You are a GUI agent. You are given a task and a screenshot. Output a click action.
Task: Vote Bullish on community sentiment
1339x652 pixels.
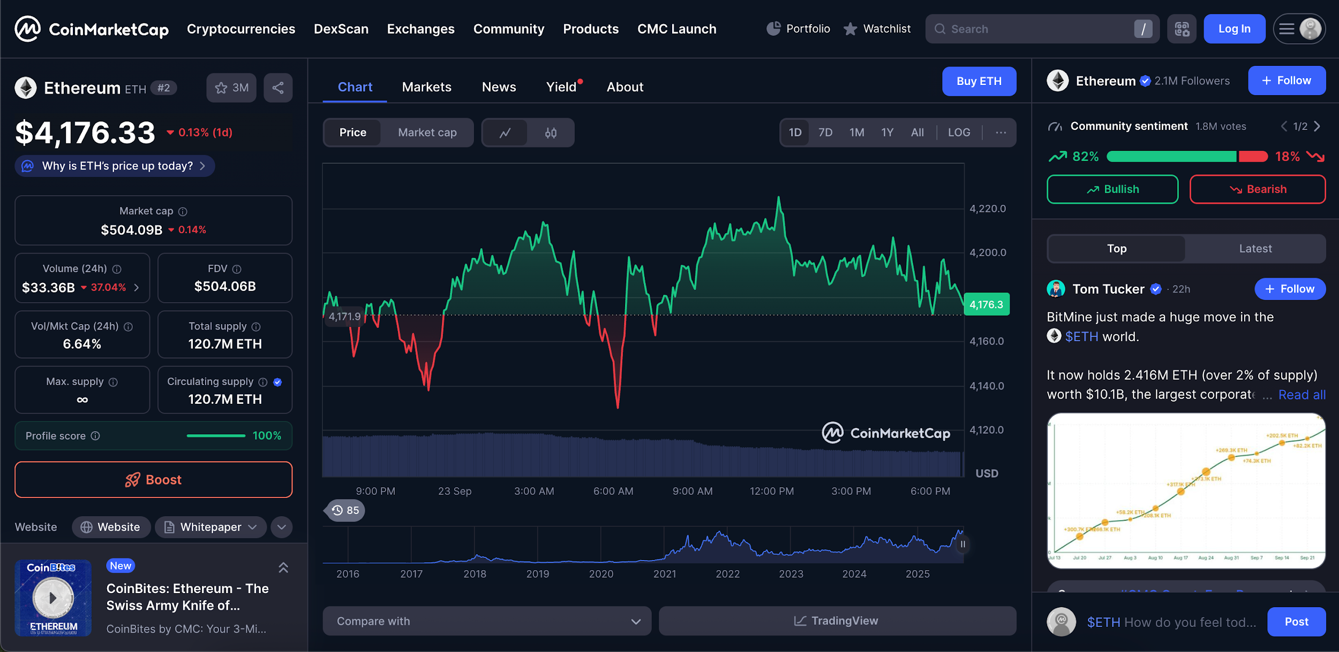click(x=1112, y=189)
